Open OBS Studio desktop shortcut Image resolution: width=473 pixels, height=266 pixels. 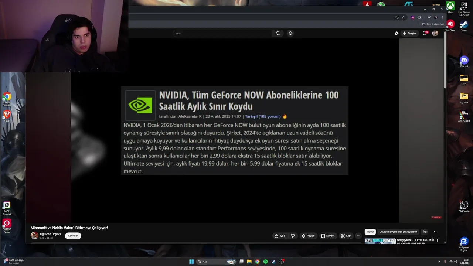(464, 207)
